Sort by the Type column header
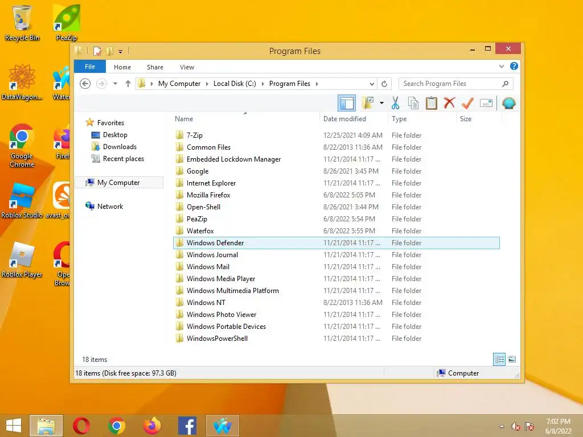The image size is (583, 437). (x=399, y=119)
